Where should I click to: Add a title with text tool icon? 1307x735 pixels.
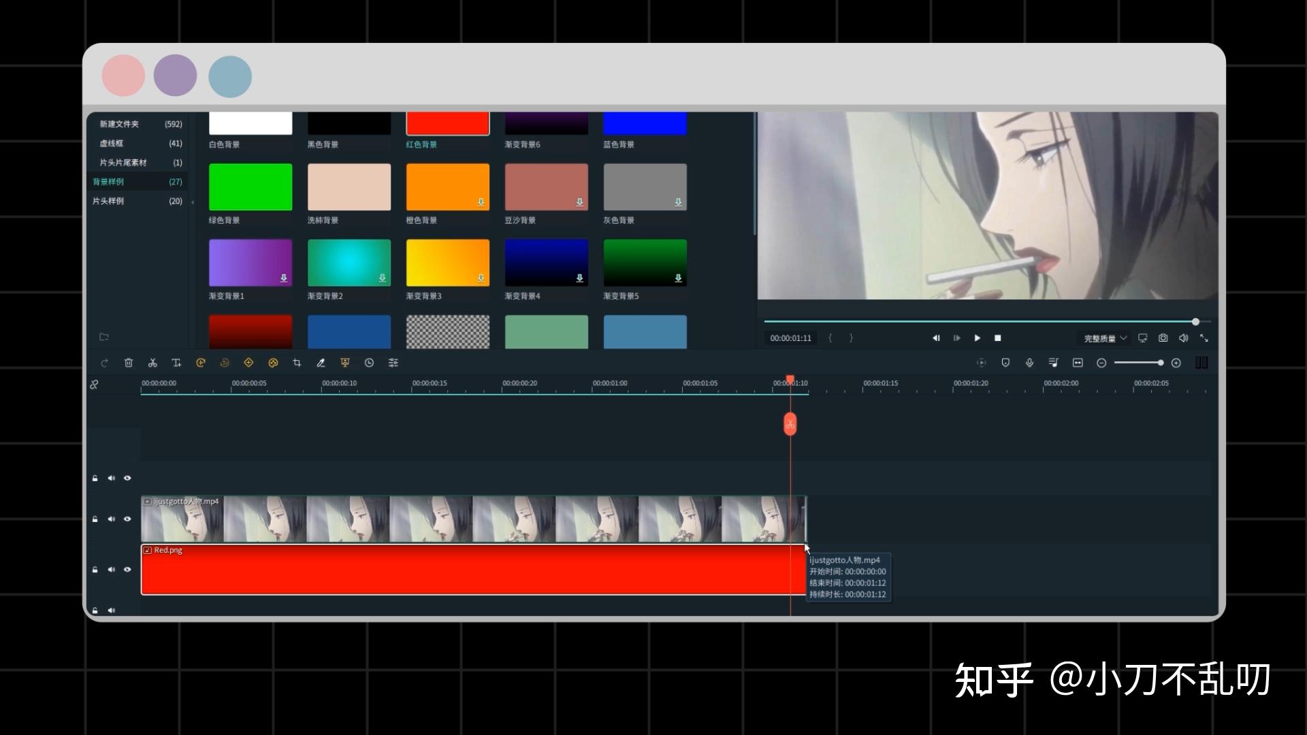[176, 363]
